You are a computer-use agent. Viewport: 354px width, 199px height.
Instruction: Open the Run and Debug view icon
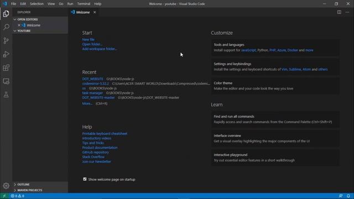pos(6,54)
